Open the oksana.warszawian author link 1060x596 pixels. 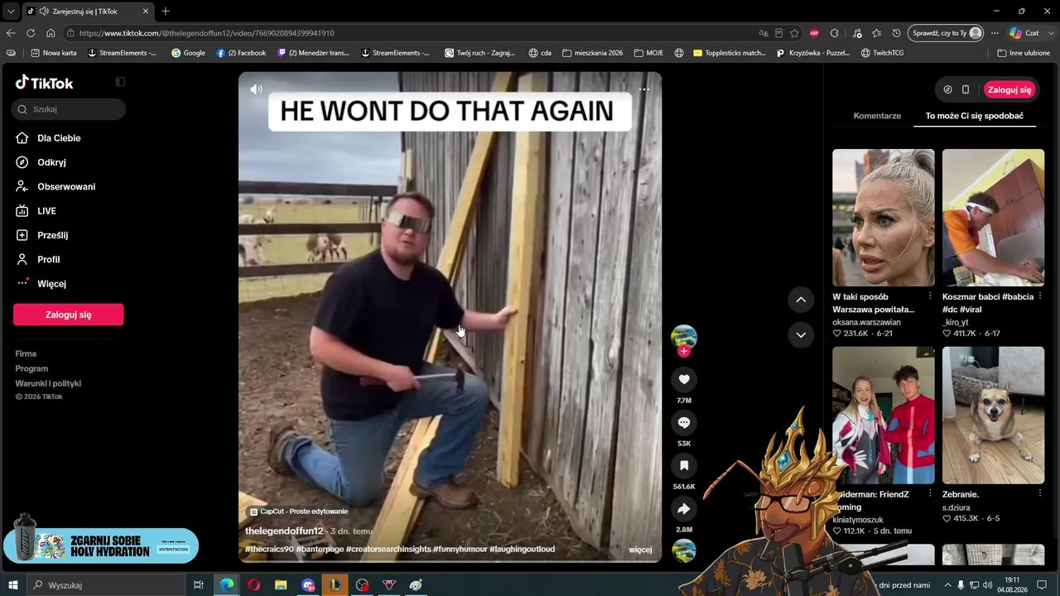point(866,322)
